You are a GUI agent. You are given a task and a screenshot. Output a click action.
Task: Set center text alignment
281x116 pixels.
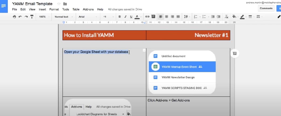[167, 17]
